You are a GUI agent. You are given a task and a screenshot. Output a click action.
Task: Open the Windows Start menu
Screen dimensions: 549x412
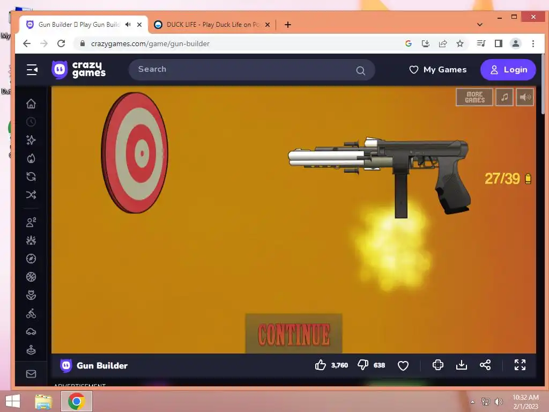(13, 401)
